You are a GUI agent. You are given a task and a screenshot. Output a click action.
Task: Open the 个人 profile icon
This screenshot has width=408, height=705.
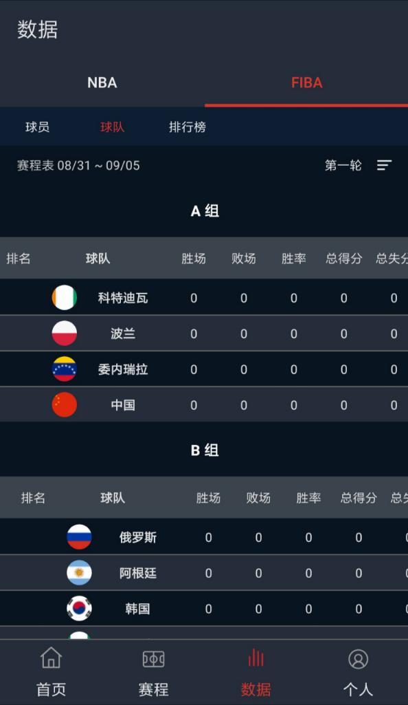click(x=358, y=659)
